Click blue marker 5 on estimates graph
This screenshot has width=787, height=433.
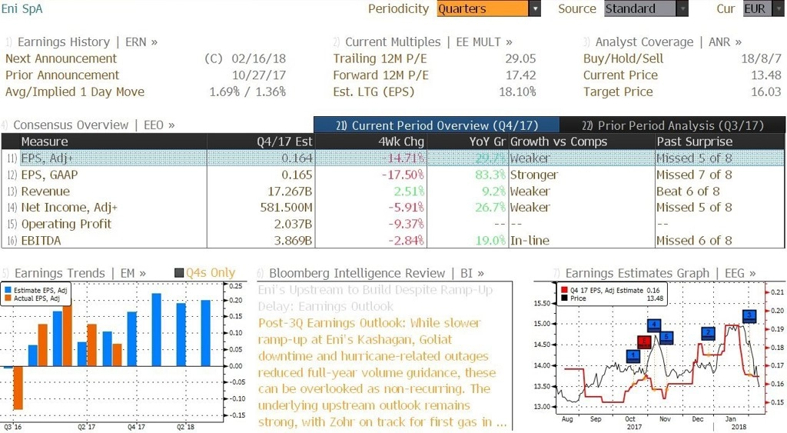click(x=666, y=337)
